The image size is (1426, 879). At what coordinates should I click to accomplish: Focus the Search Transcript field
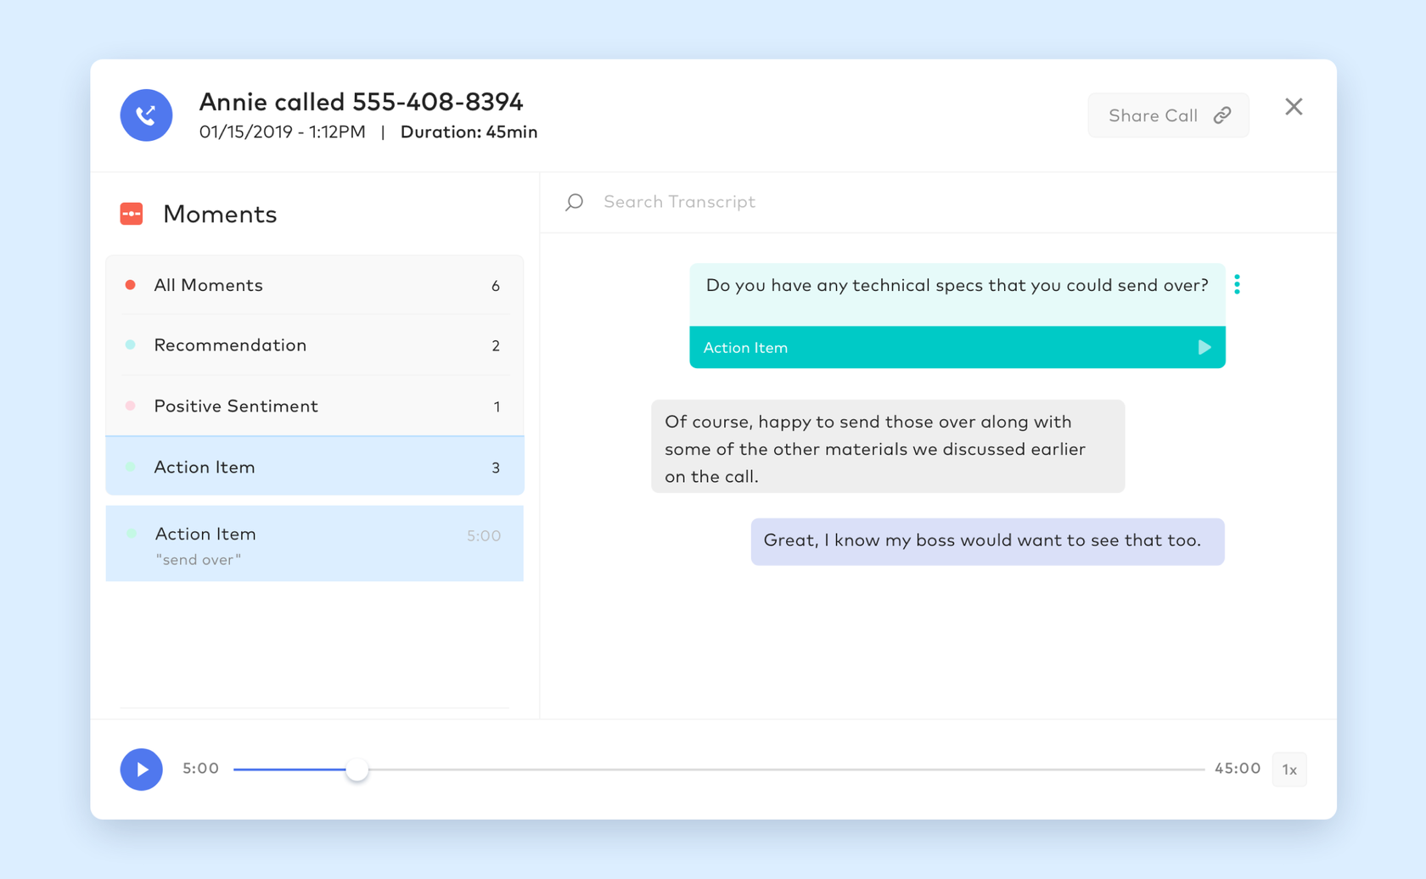(x=938, y=202)
